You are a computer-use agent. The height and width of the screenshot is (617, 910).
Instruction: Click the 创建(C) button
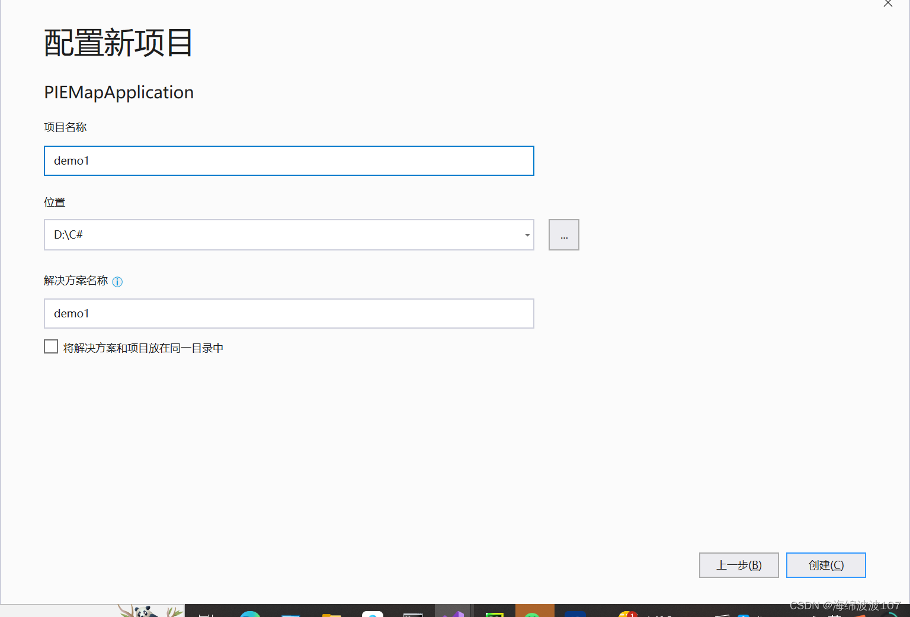(826, 565)
